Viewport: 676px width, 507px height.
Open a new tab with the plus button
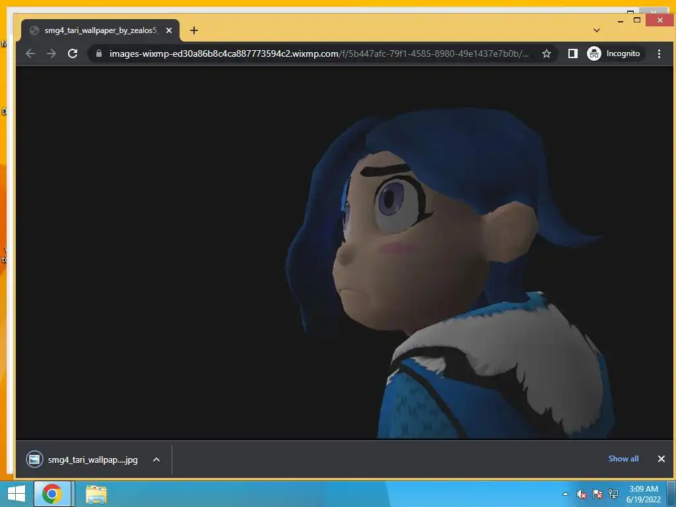point(194,30)
